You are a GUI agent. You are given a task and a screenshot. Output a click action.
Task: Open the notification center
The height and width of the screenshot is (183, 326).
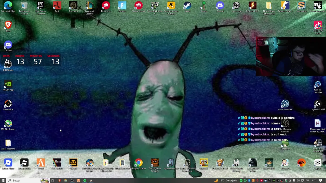click(x=320, y=180)
